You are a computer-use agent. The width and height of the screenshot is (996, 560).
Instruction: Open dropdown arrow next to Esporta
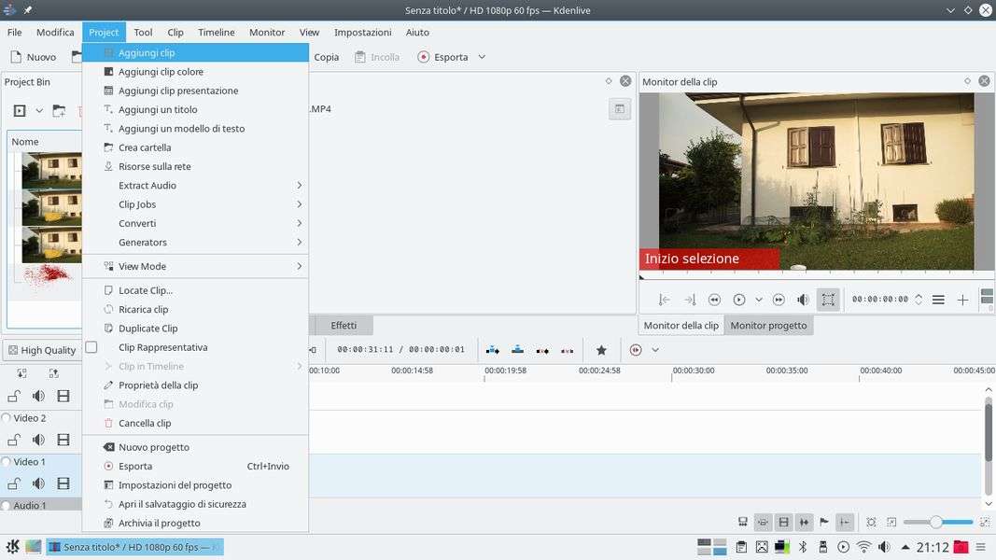[482, 57]
